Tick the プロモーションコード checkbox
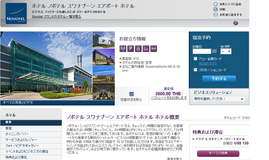269x160 pixels. tap(195, 70)
